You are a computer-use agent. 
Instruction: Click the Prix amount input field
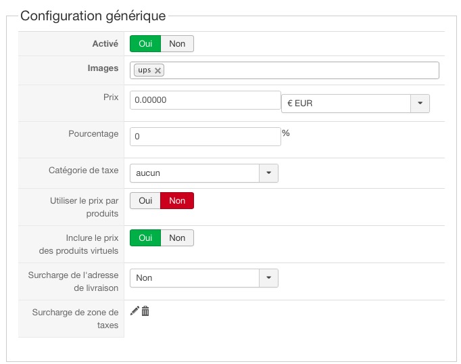point(205,100)
